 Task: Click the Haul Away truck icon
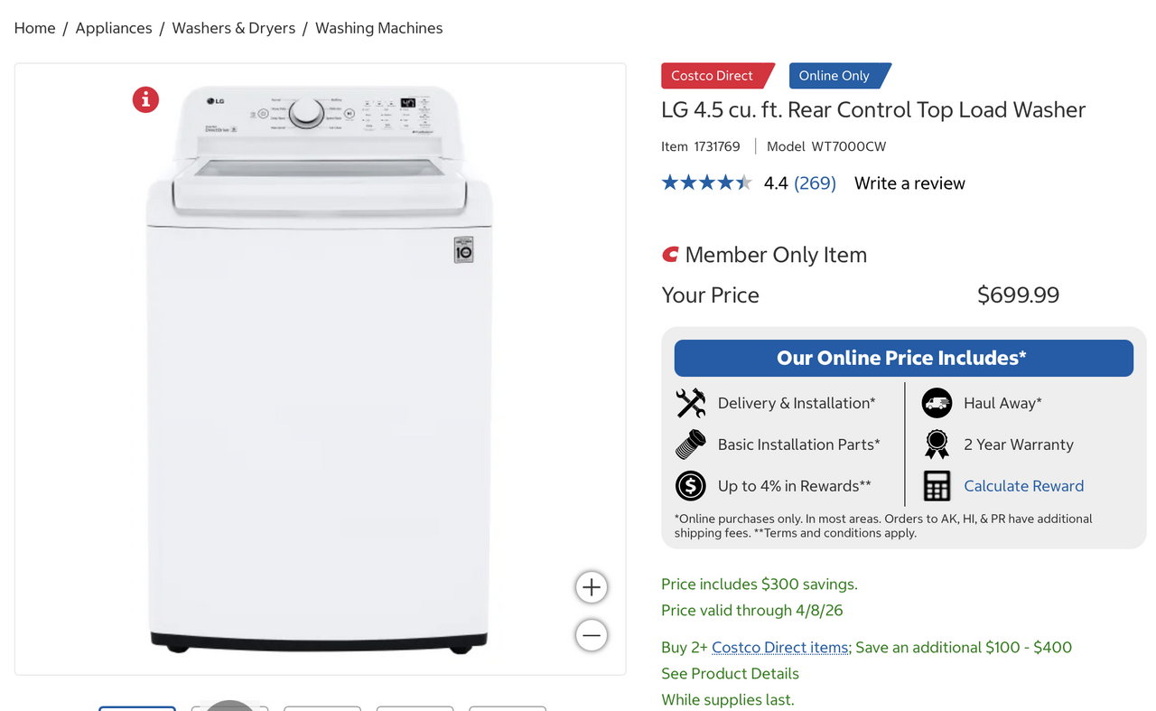(937, 403)
